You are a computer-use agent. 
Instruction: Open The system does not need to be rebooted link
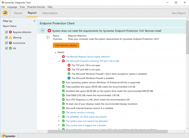coord(87,121)
